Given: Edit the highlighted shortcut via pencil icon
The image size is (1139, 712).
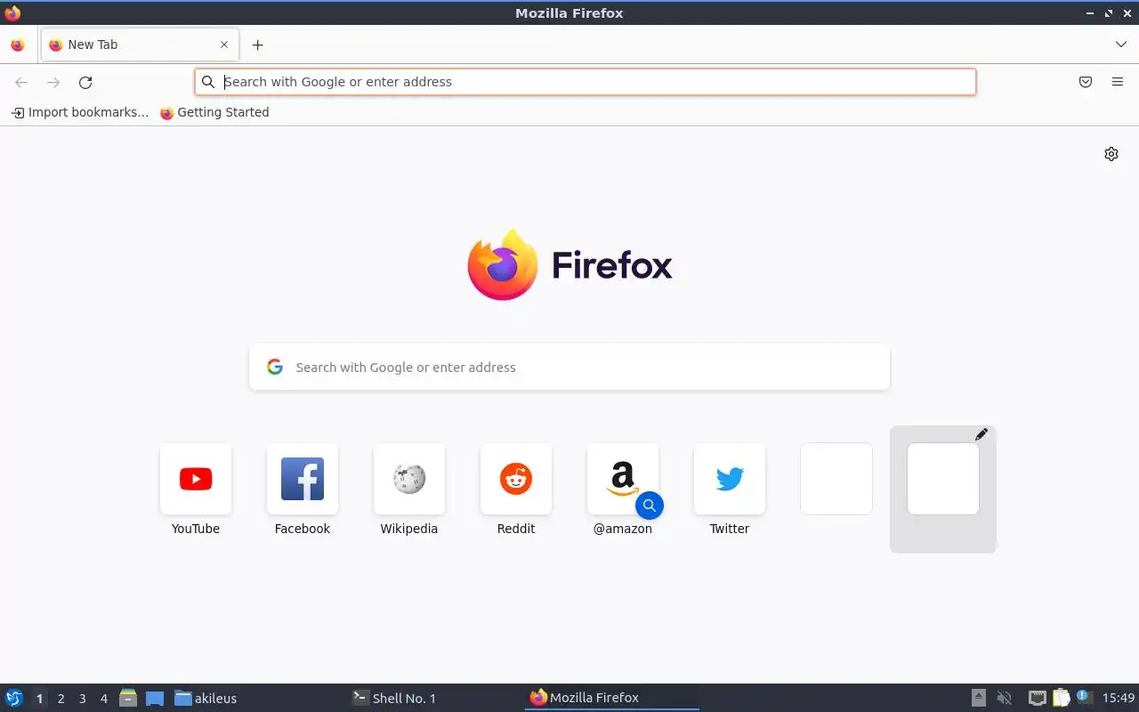Looking at the screenshot, I should click(x=981, y=434).
